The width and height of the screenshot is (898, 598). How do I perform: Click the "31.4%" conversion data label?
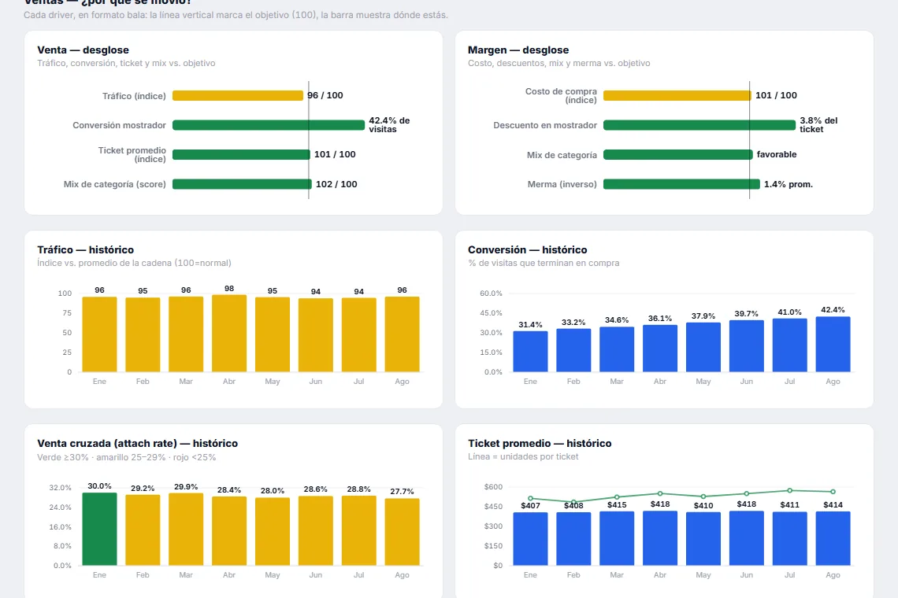tap(530, 324)
